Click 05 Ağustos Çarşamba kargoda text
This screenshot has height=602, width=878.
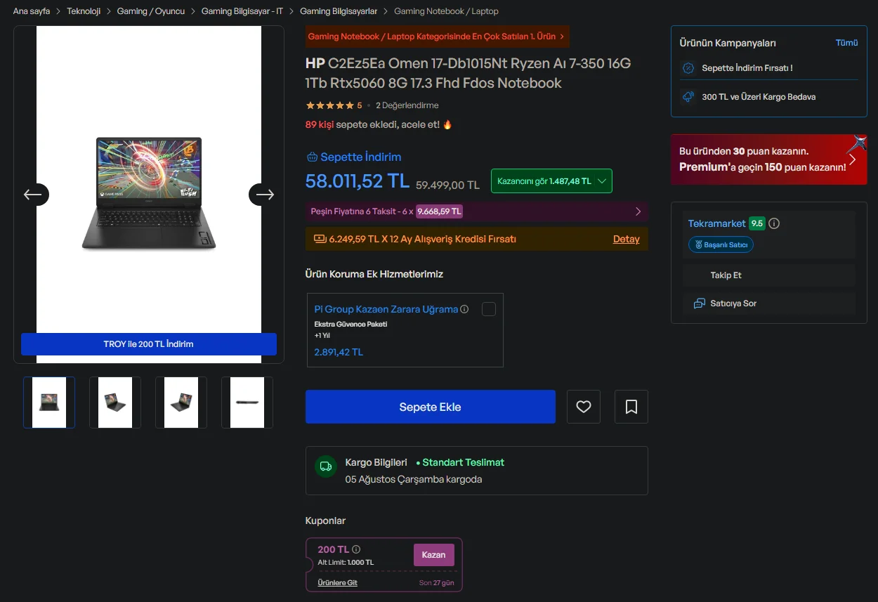point(414,480)
